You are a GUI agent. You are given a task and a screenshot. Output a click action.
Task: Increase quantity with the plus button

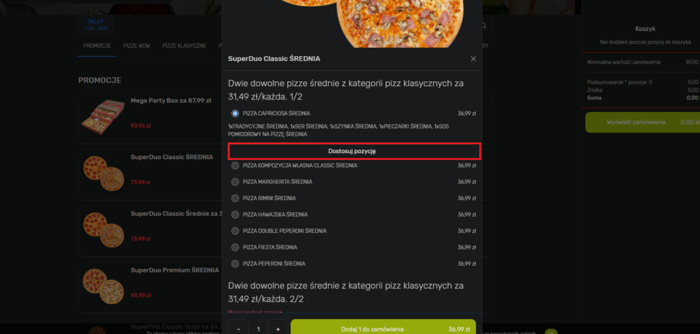(x=278, y=329)
